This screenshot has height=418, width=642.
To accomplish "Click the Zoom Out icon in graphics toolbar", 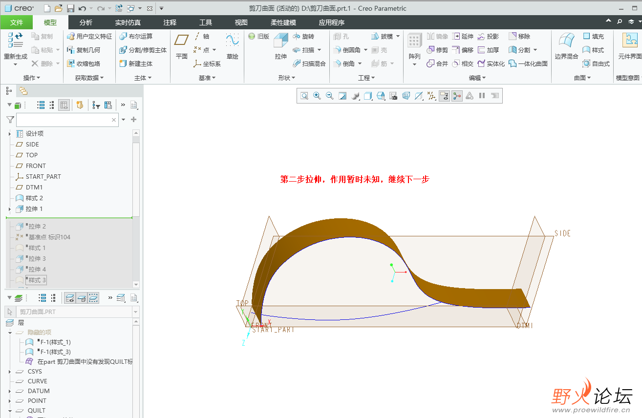I will pyautogui.click(x=330, y=96).
